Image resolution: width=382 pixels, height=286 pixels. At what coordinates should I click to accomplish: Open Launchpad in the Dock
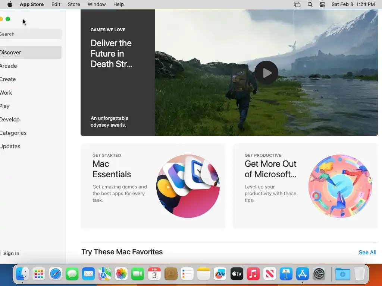coord(39,274)
